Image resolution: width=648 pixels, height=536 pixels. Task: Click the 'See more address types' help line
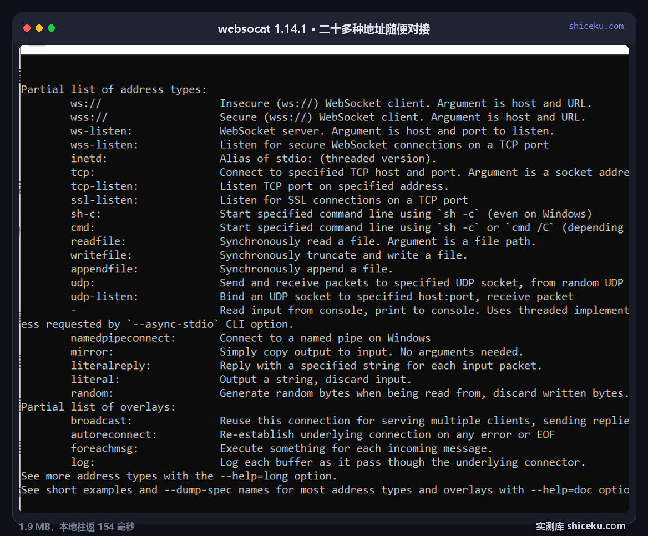coord(179,476)
